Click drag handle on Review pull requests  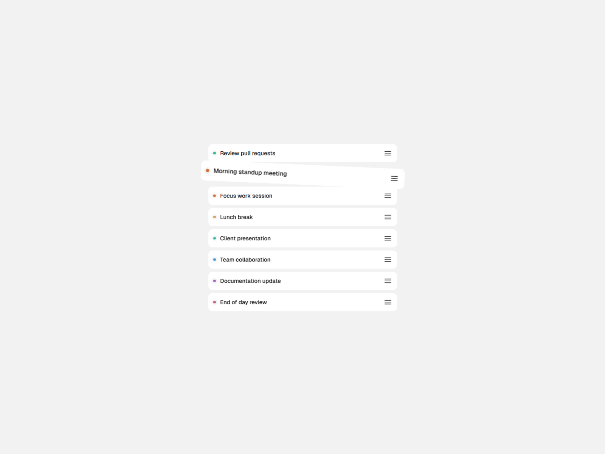pos(388,153)
